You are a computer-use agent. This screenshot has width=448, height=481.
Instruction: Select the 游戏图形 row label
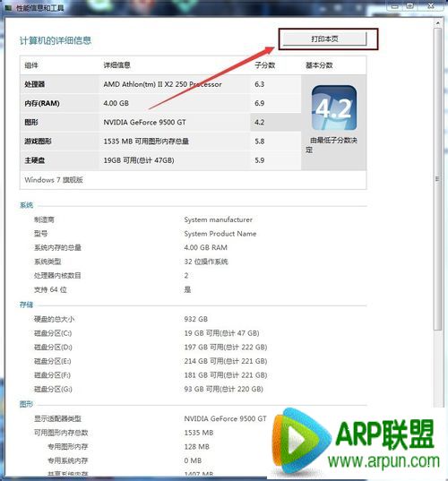[x=38, y=142]
